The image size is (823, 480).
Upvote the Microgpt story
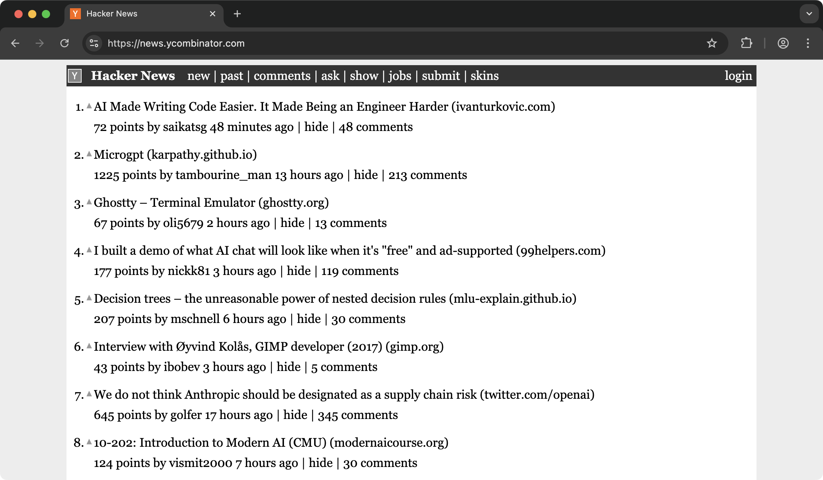[x=89, y=154]
